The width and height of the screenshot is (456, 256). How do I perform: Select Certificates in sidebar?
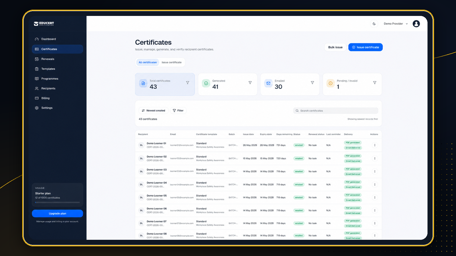click(57, 49)
